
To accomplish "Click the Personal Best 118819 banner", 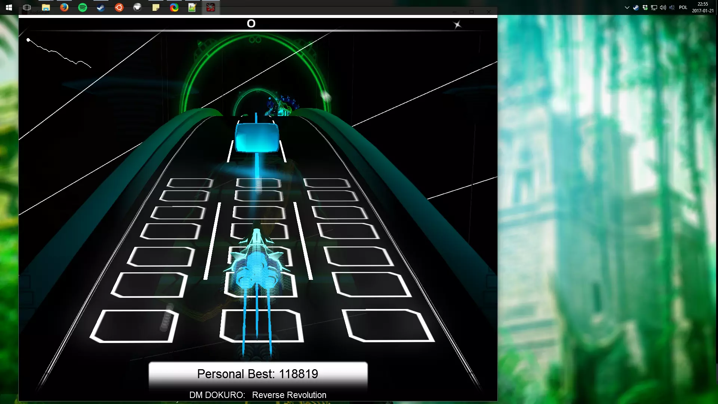I will tap(258, 374).
